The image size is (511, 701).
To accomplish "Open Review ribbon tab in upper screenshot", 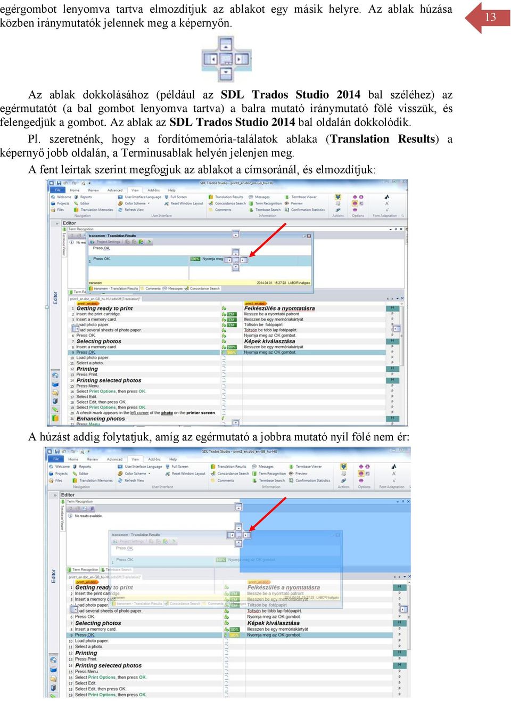I will (x=94, y=190).
